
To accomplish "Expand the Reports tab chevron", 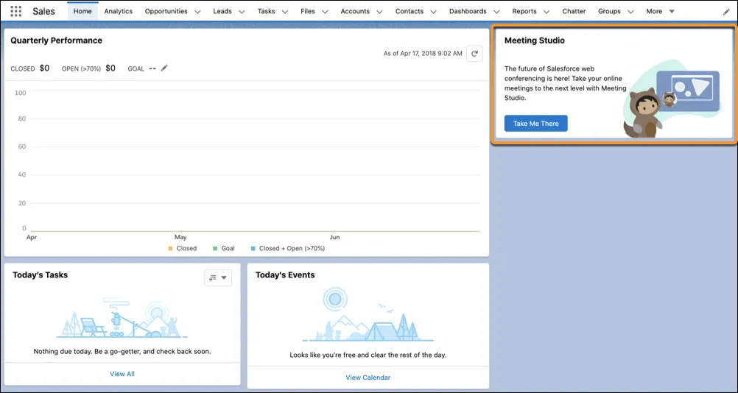I will 546,12.
